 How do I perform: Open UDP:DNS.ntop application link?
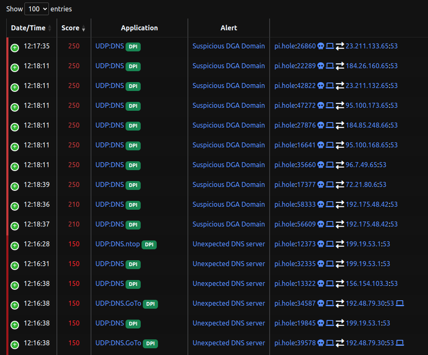click(x=118, y=244)
